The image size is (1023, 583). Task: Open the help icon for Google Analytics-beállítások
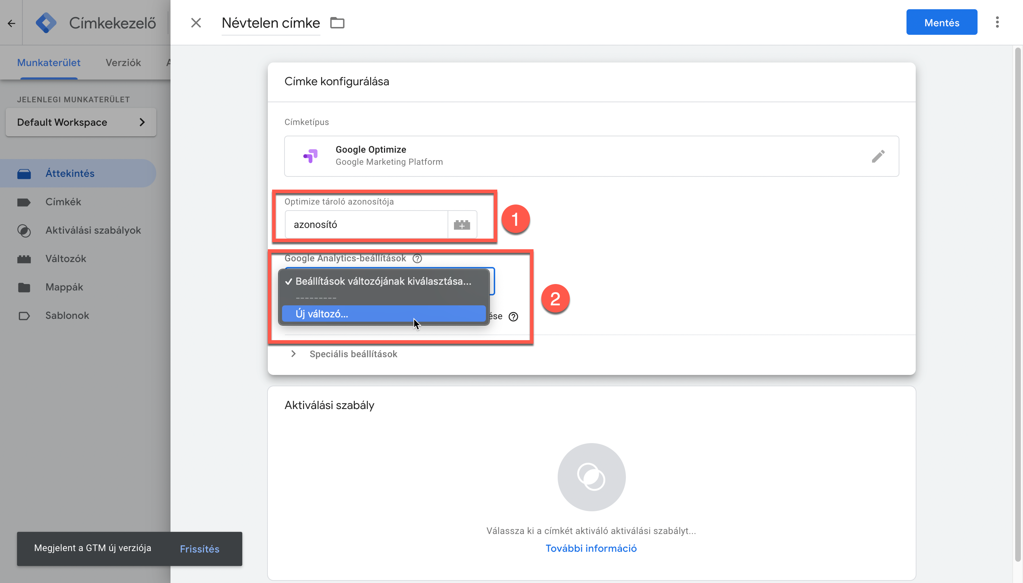417,258
